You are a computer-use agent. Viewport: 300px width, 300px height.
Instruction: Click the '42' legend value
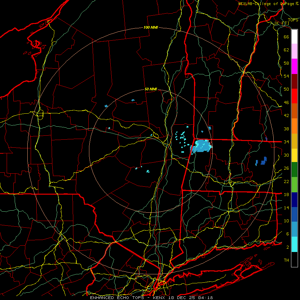pyautogui.click(x=286, y=116)
